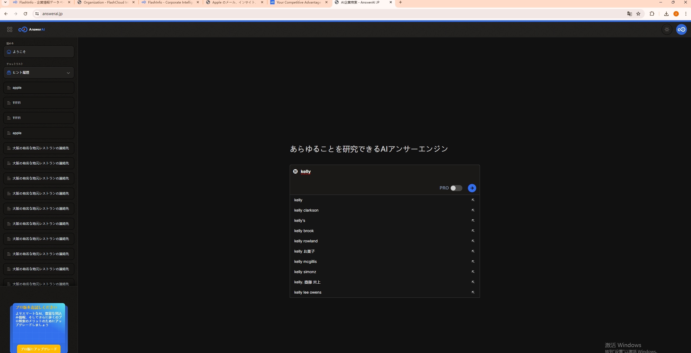Close the AI企業検索 - AnswerAI JP tab
Image resolution: width=691 pixels, height=353 pixels.
(x=390, y=2)
